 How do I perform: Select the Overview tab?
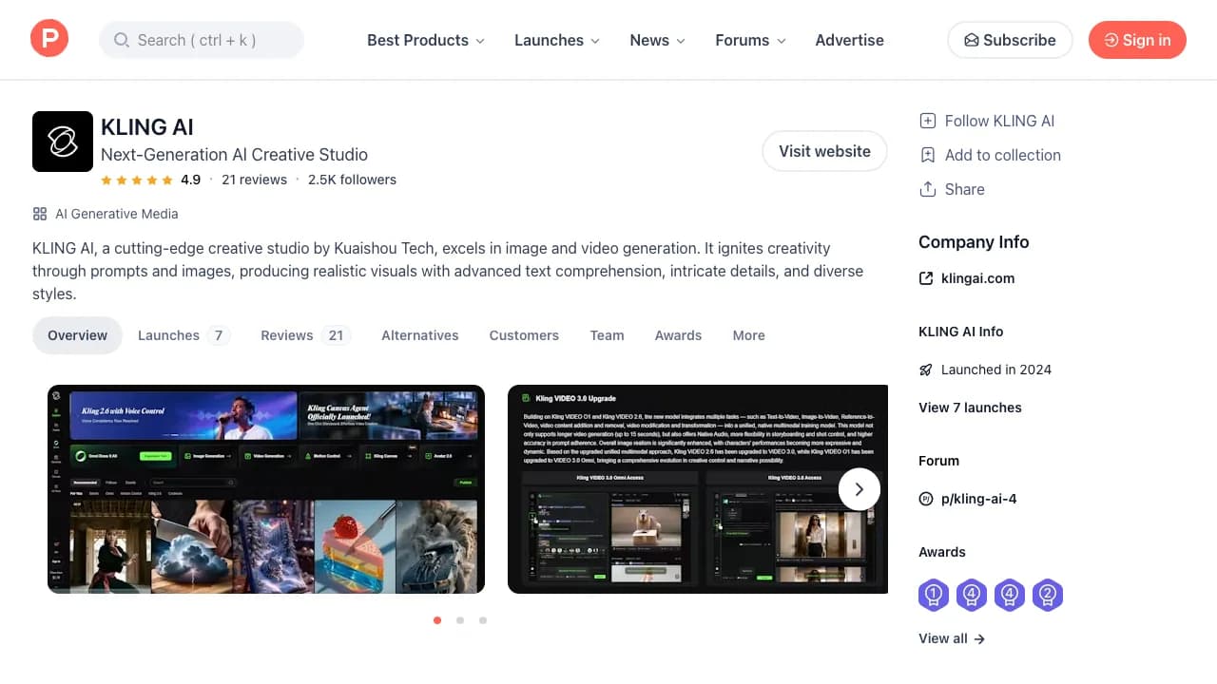(x=78, y=335)
